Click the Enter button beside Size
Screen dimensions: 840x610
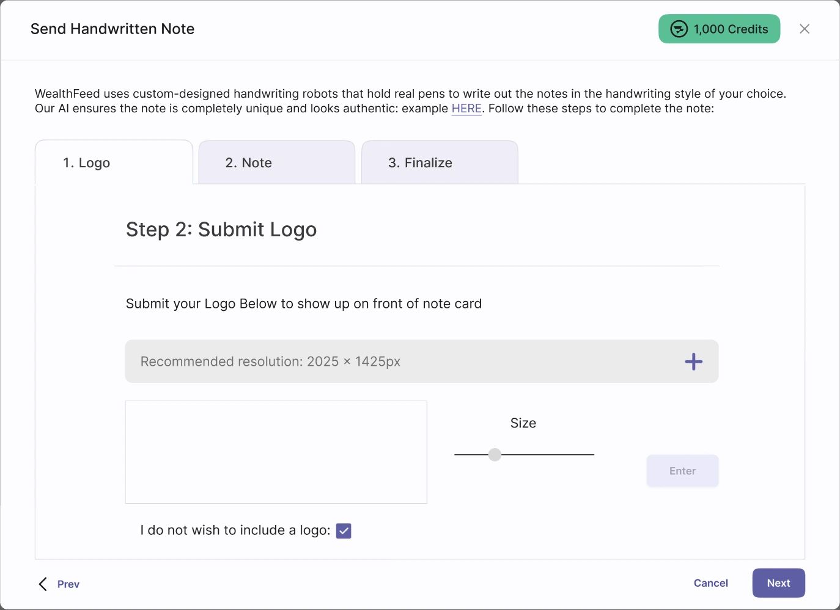[x=682, y=471]
